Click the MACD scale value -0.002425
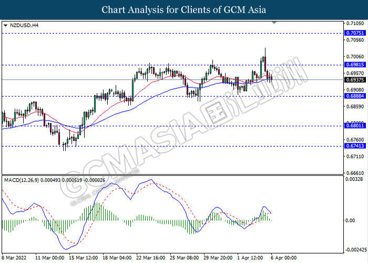This screenshot has width=368, height=263. tap(355, 250)
